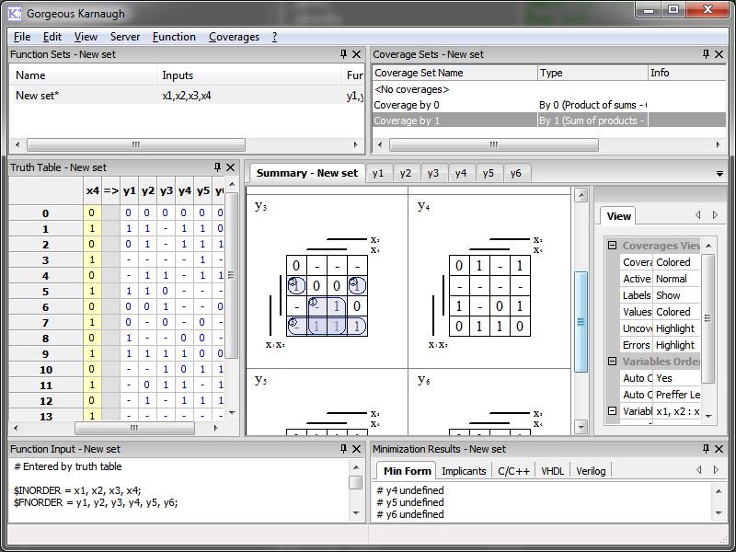Select the View tab in properties panel
This screenshot has height=552, width=736.
coord(618,216)
